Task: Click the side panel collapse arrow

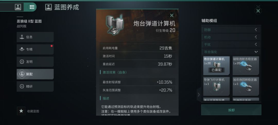Action: pyautogui.click(x=198, y=95)
